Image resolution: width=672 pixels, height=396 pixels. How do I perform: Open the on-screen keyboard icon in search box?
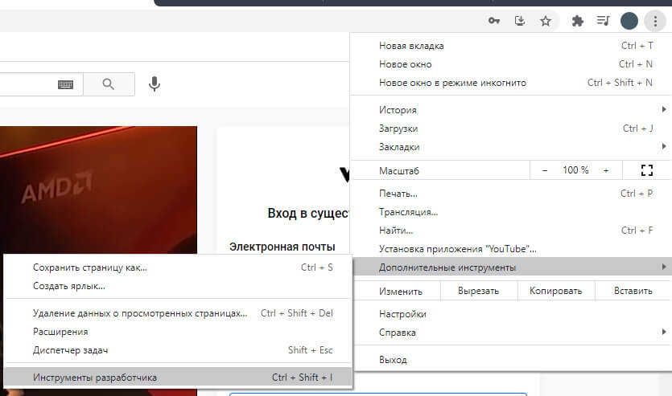(x=65, y=84)
